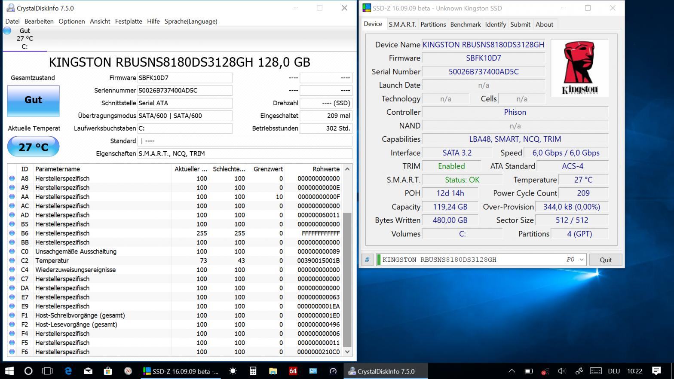Click the SMART list vertical scrollbar thumb
The image size is (674, 379).
347,279
